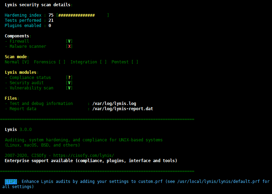272x194 pixels.
Task: Click the Hardening index value 75
Action: 51,15
